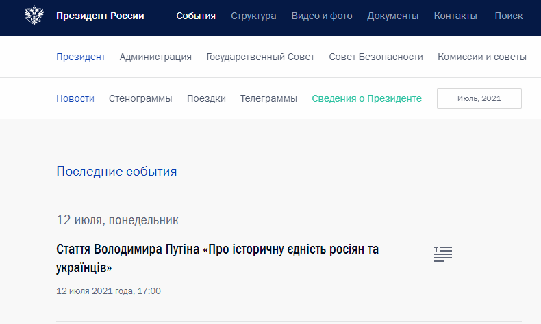Click the double-headed eagle emblem icon
The height and width of the screenshot is (324, 541).
pos(33,16)
